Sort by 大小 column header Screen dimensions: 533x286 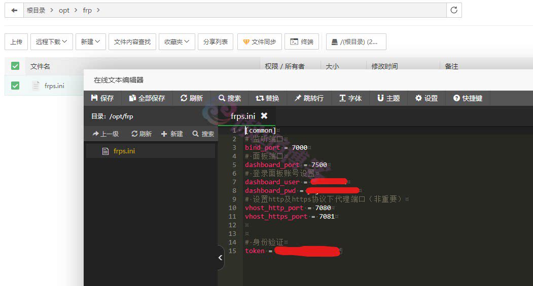click(x=332, y=66)
